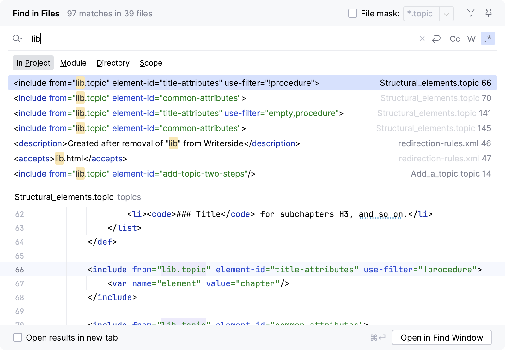505x350 pixels.
Task: Click in the search text field
Action: [221, 39]
